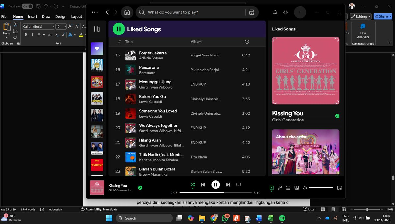The width and height of the screenshot is (395, 224).
Task: Open About the artist card
Action: [305, 152]
